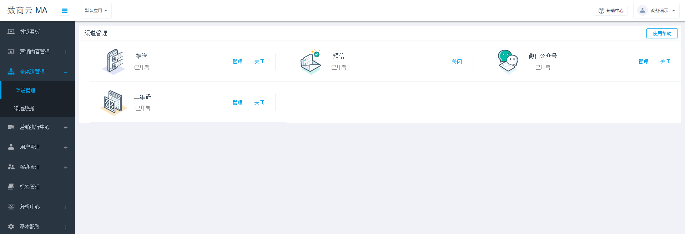Image resolution: width=685 pixels, height=234 pixels.
Task: Click the 标签管理 tag icon
Action: [x=11, y=187]
